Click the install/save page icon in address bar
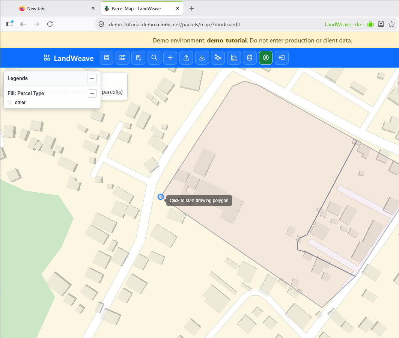The height and width of the screenshot is (338, 399). 381,24
